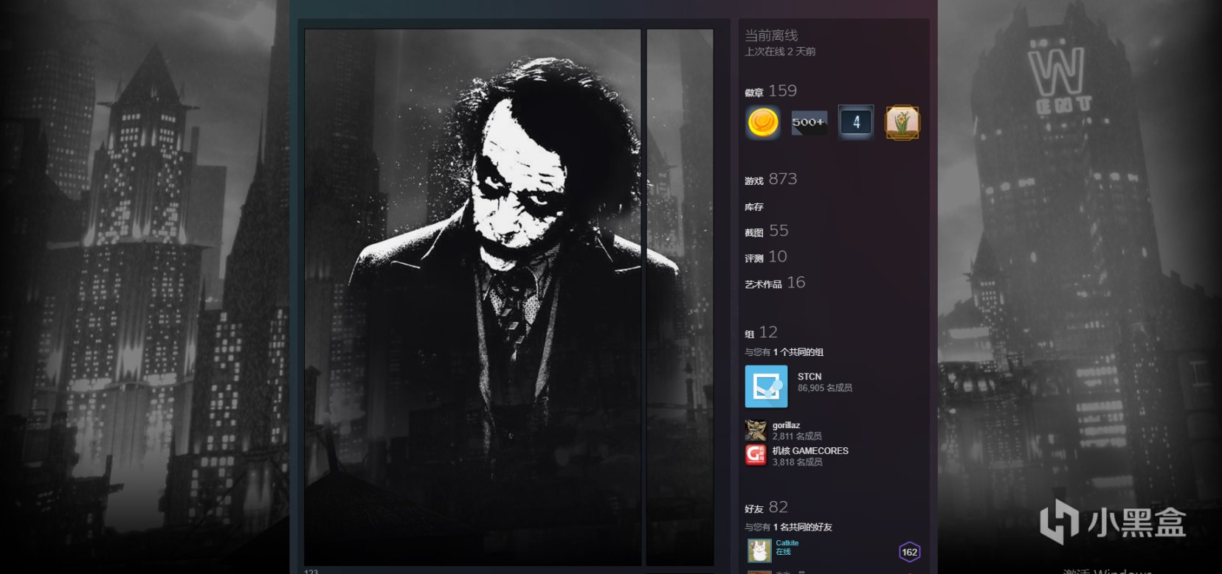Screen dimensions: 1222x574
Task: Open Catkite's cat avatar
Action: (x=759, y=550)
